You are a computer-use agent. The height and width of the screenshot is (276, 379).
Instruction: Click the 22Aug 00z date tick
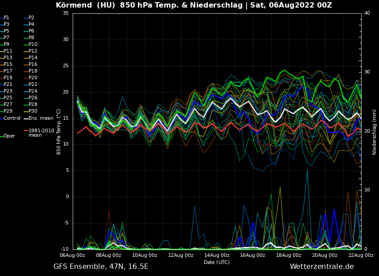click(360, 255)
